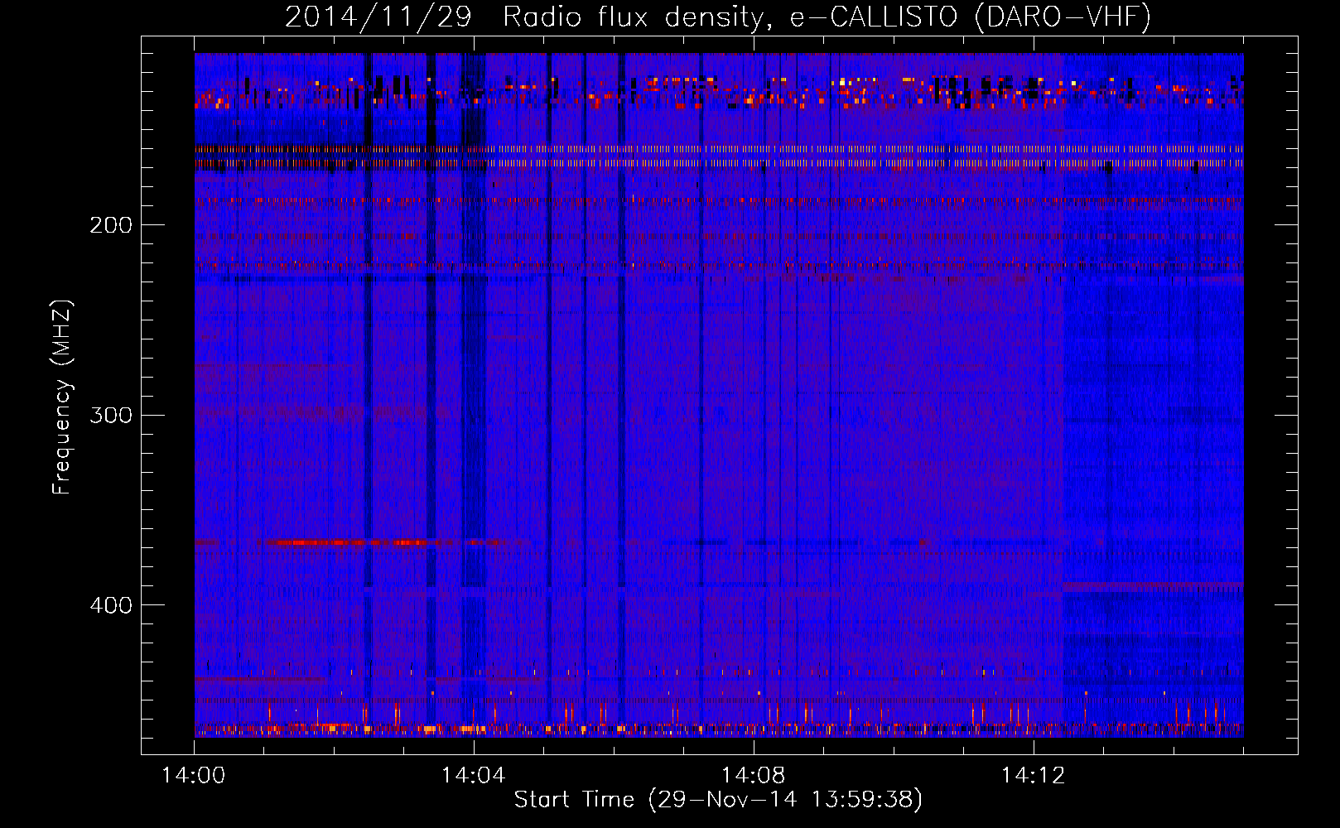Click the '14:04' time axis label
1340x828 pixels.
click(x=474, y=776)
